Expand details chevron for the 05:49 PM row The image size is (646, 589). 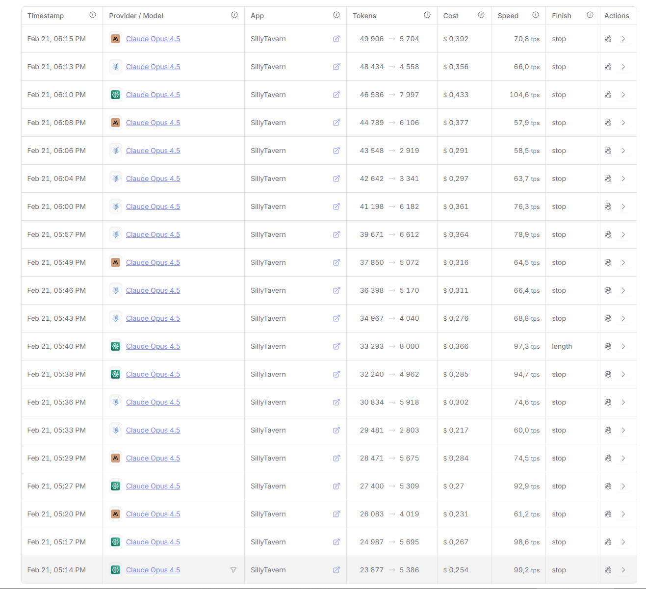click(623, 262)
